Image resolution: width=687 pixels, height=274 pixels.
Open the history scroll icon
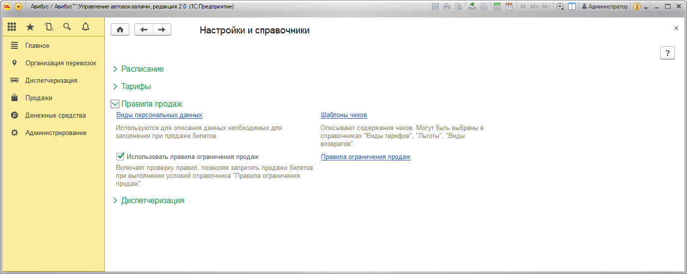[x=48, y=27]
